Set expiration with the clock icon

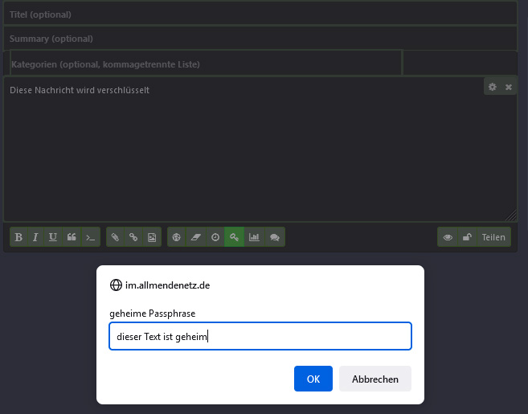pos(215,237)
